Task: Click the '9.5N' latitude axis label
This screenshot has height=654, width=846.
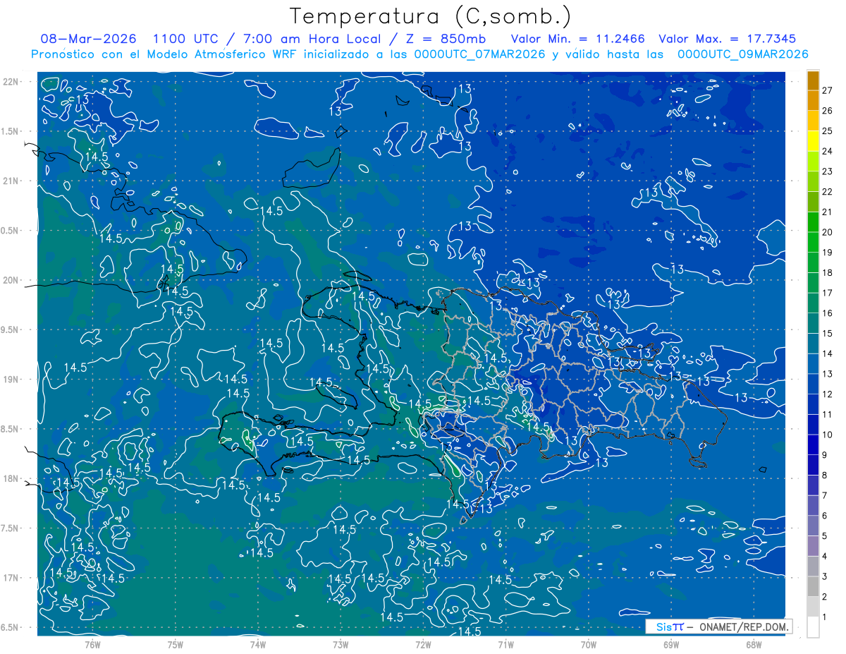Action: (10, 330)
